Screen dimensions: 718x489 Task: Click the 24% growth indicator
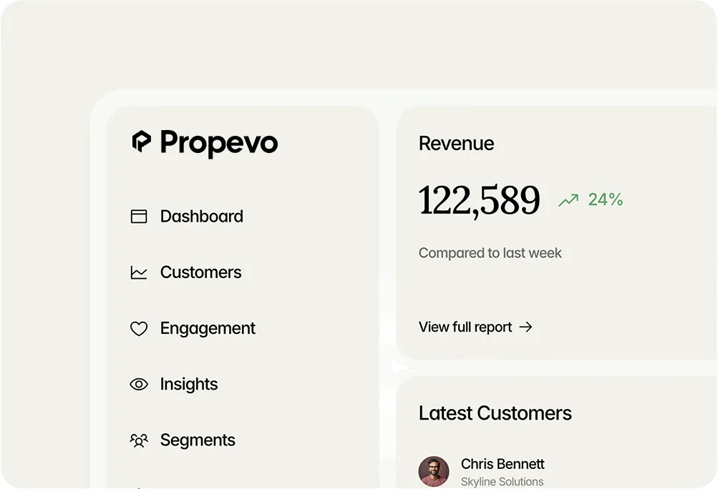(606, 200)
